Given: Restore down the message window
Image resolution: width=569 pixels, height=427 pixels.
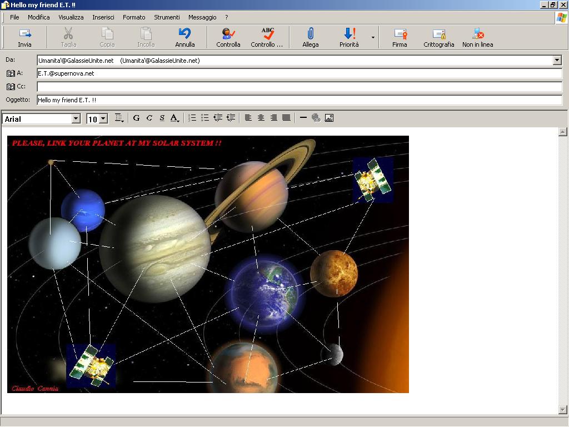Looking at the screenshot, I should [x=552, y=4].
